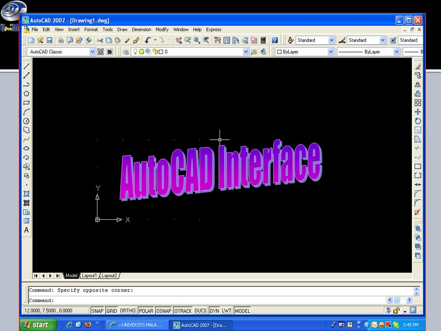Select the Table tool
The width and height of the screenshot is (441, 331).
(x=27, y=221)
